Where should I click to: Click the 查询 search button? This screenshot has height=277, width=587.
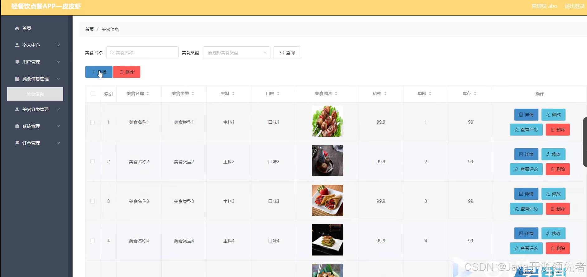287,53
